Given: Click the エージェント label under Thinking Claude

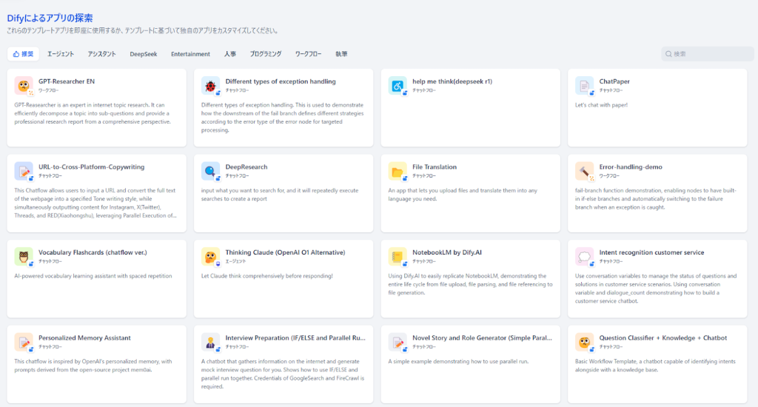Looking at the screenshot, I should (x=235, y=261).
